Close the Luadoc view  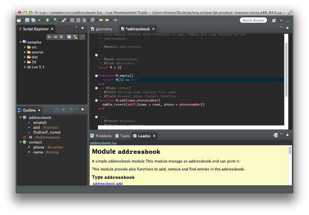154,136
